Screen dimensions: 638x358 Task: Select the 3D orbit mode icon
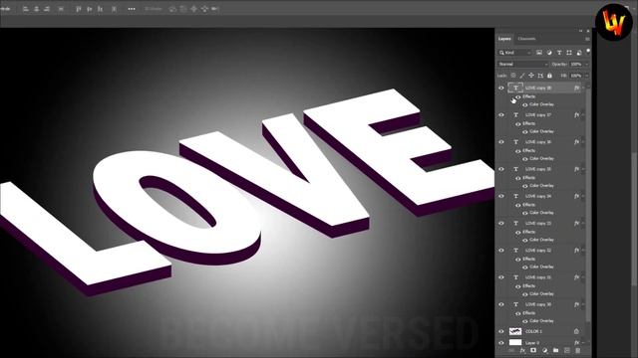tap(172, 9)
